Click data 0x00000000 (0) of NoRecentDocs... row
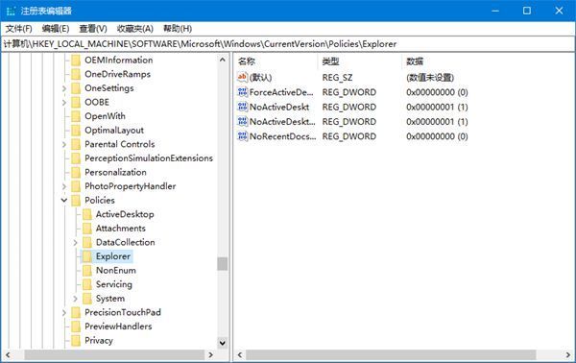Image resolution: width=576 pixels, height=363 pixels. point(437,136)
